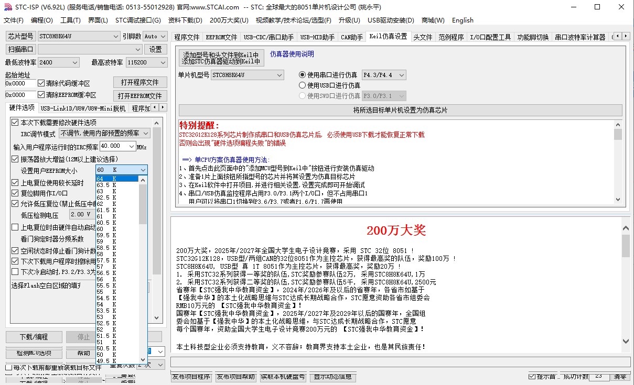Click up arrow of 特别提醒 text box scrollbar
Viewport: 634px width, 385px height.
point(618,125)
